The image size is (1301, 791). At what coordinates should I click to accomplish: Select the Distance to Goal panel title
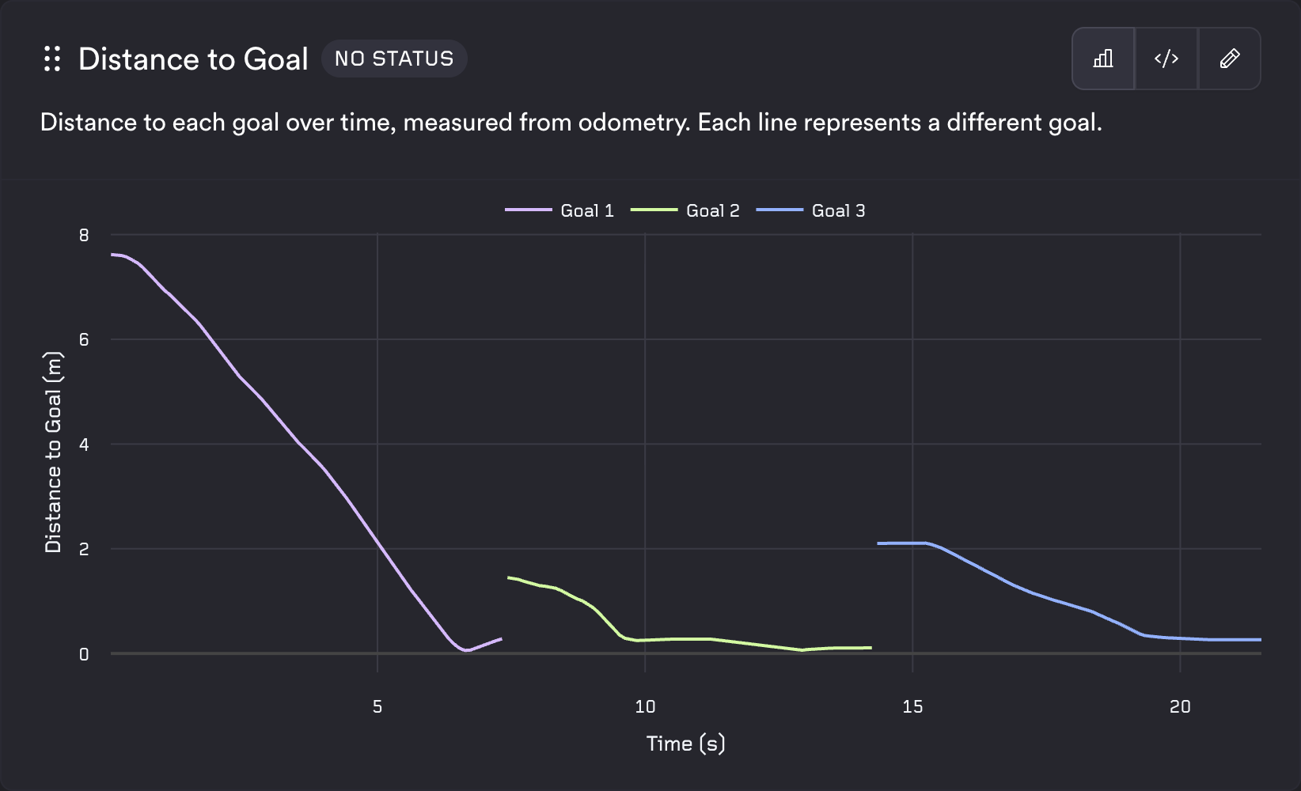tap(192, 58)
